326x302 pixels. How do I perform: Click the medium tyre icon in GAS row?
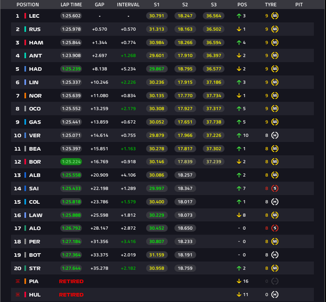[x=274, y=122]
